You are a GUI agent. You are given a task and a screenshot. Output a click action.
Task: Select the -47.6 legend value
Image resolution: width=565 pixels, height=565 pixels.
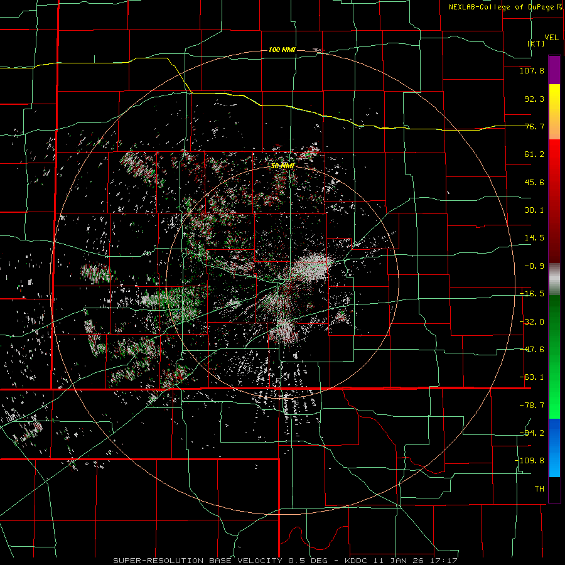click(532, 349)
